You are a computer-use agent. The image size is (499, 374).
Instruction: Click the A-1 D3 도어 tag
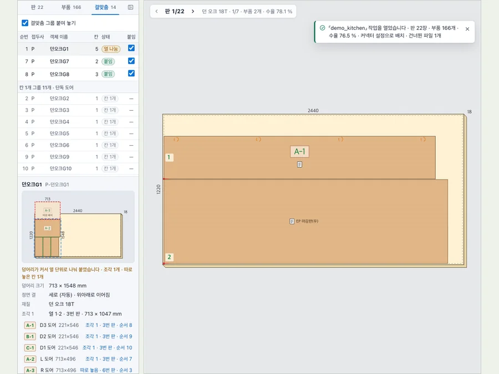(x=30, y=325)
